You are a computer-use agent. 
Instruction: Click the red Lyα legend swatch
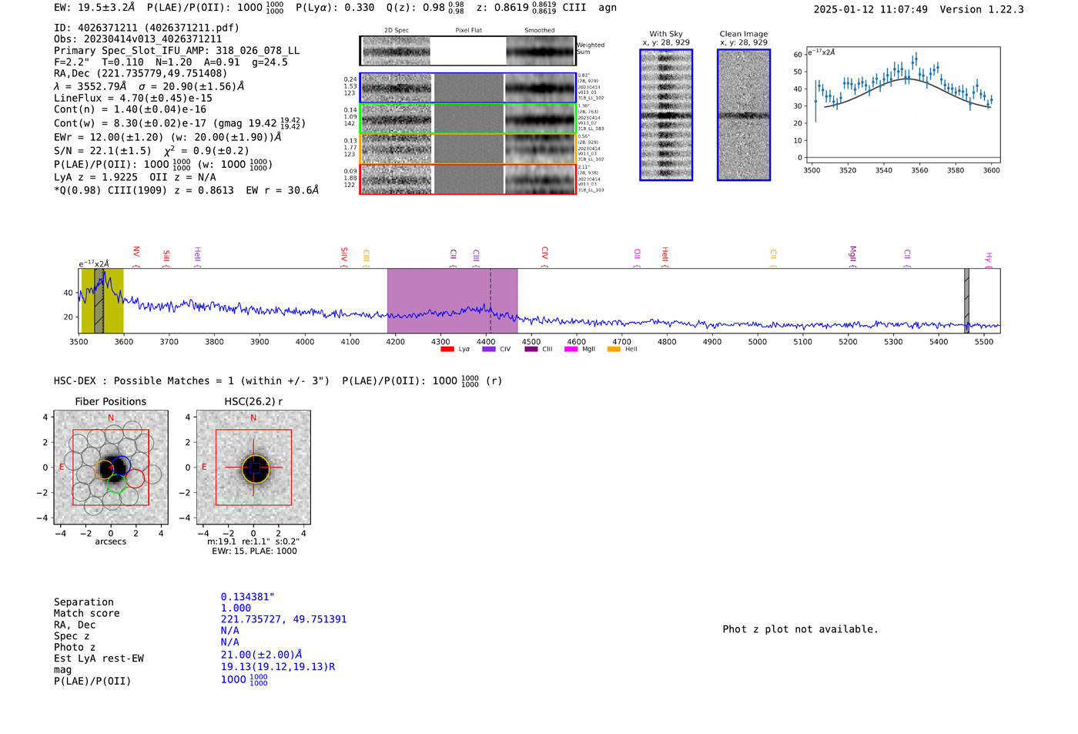pyautogui.click(x=447, y=350)
